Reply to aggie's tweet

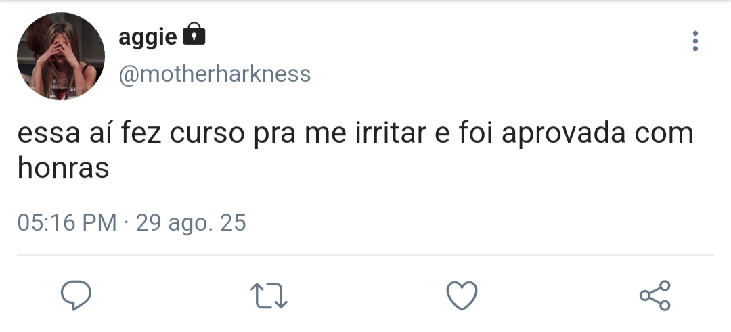pos(76,295)
